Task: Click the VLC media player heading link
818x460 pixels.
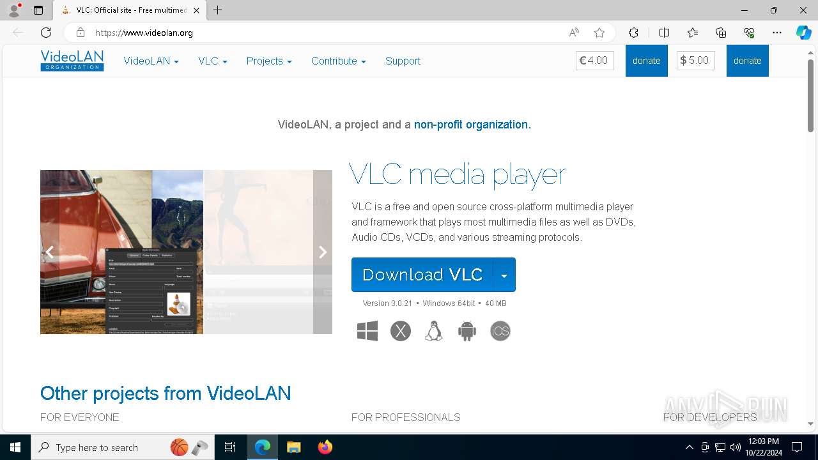Action: pyautogui.click(x=458, y=174)
